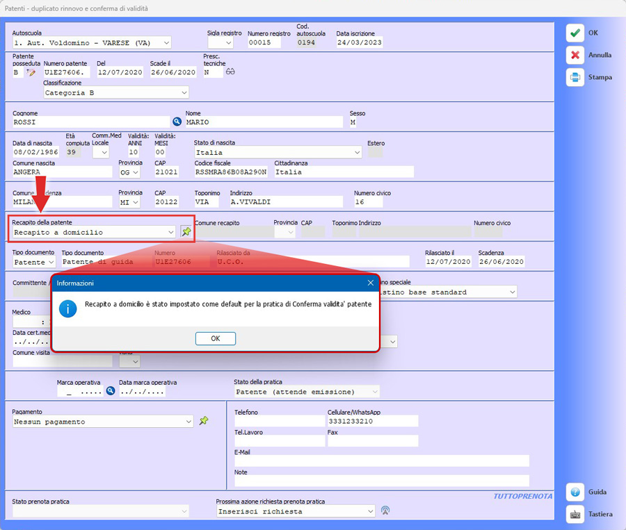This screenshot has width=626, height=530.
Task: Click the pin icon beside Recapito della patente
Action: click(x=186, y=232)
